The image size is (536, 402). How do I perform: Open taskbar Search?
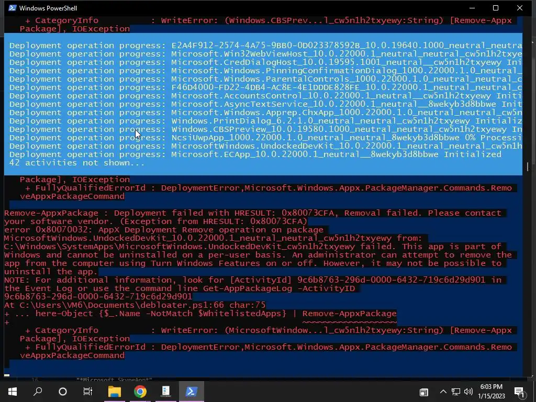[x=38, y=392]
